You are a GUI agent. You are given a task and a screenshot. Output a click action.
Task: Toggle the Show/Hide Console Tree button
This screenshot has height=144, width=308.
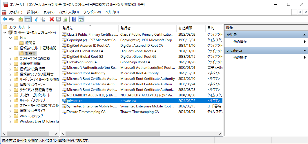pyautogui.click(x=27, y=19)
